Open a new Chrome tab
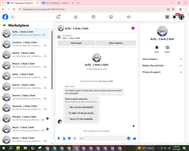Screen dimensions: 189x151 [78, 3]
